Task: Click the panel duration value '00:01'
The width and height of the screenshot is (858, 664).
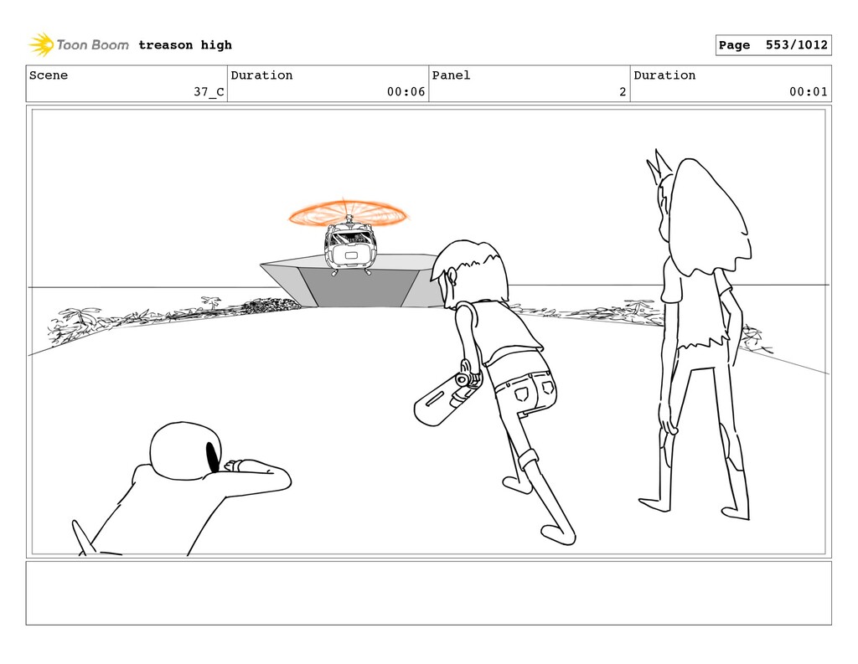Action: pos(809,92)
